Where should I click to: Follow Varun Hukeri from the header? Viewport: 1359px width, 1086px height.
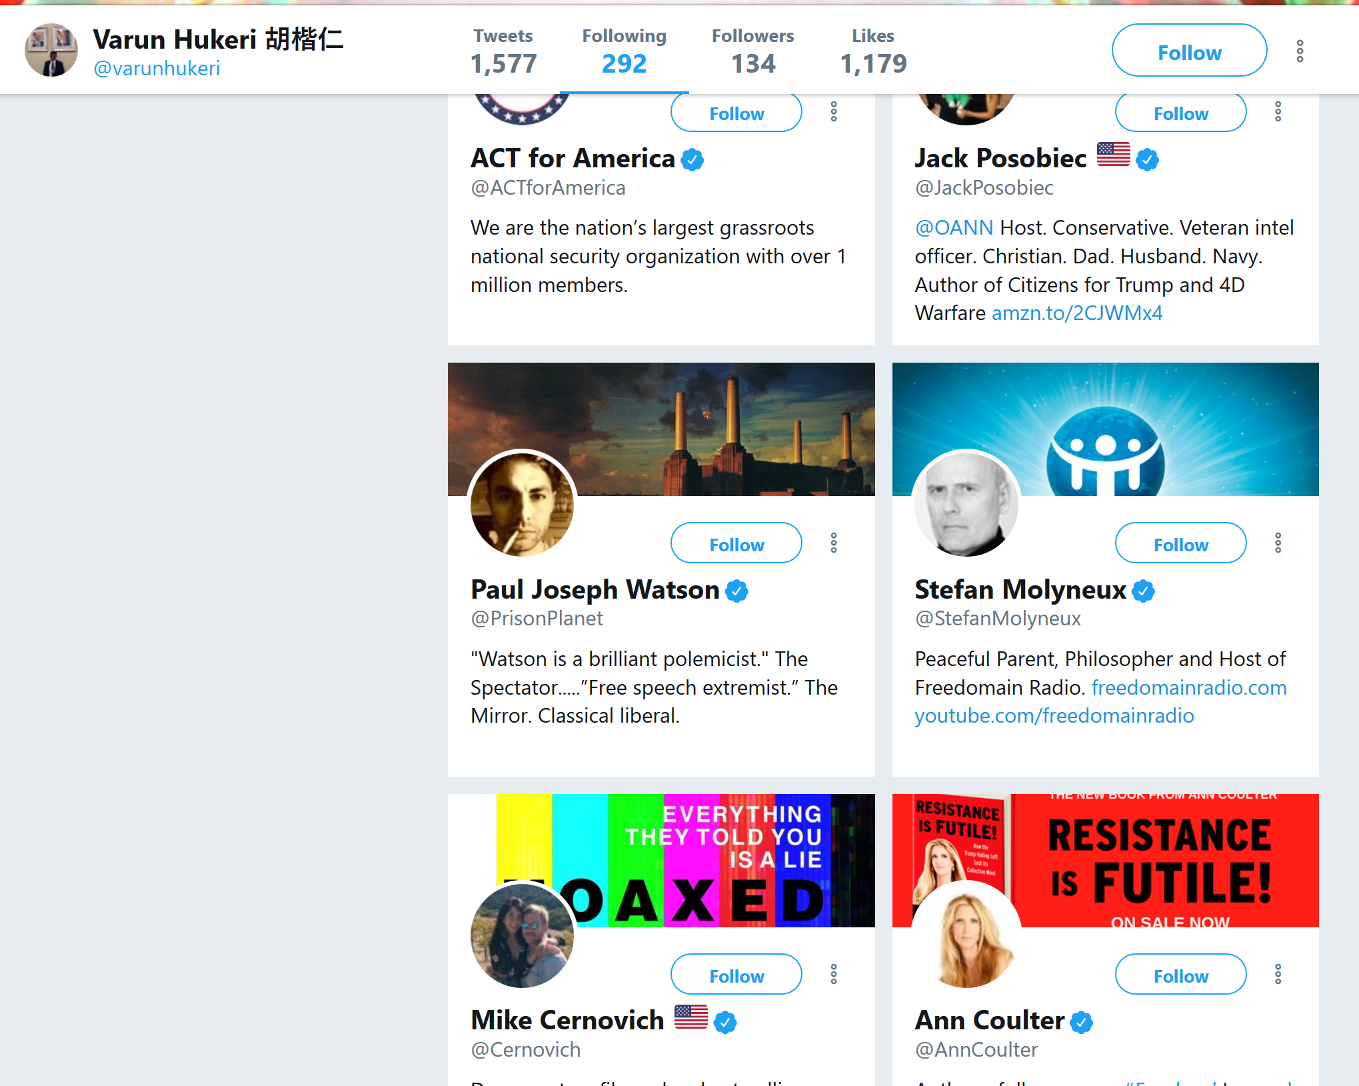point(1189,50)
